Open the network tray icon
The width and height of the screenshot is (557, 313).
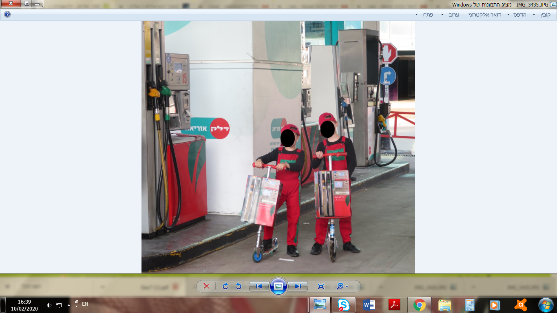pyautogui.click(x=59, y=305)
